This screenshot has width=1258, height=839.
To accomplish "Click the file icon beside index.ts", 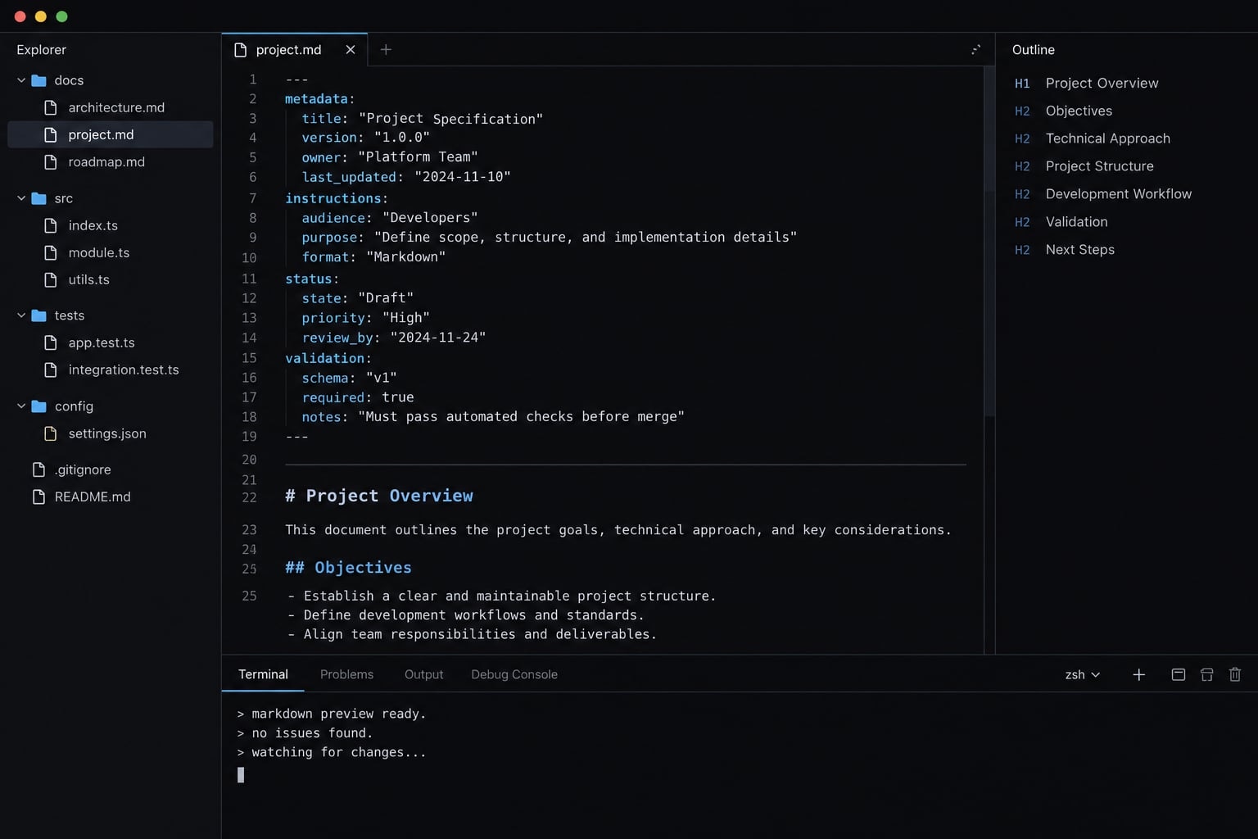I will (51, 225).
